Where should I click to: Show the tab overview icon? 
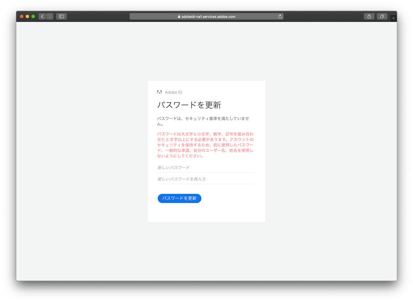click(382, 17)
